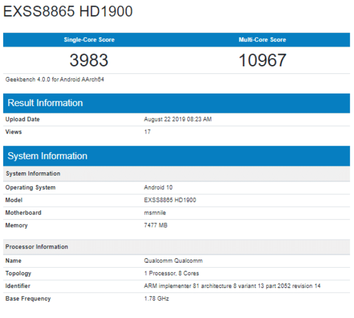
Task: Select the multi-core score value 10967
Action: coord(262,60)
